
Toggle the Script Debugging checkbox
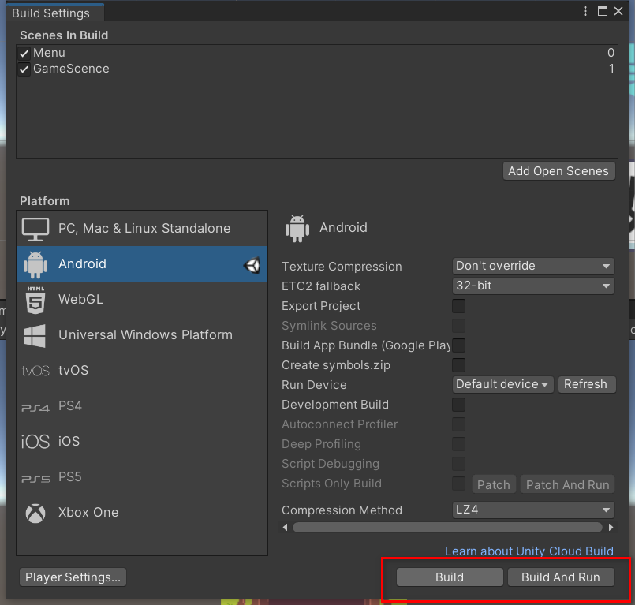pos(458,464)
